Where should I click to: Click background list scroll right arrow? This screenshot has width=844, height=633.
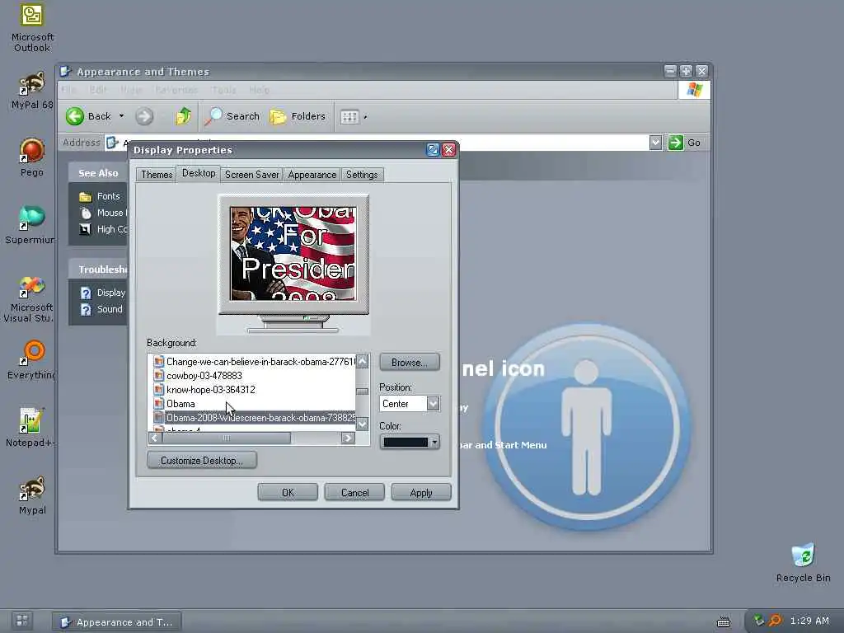[x=348, y=438]
